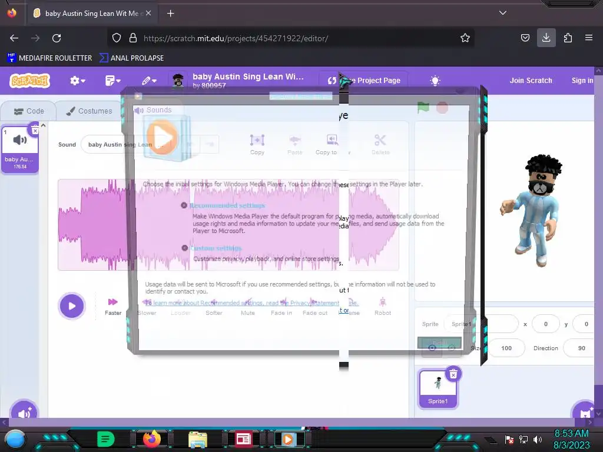Image resolution: width=603 pixels, height=452 pixels.
Task: Apply Fade in sound effect
Action: pyautogui.click(x=281, y=306)
